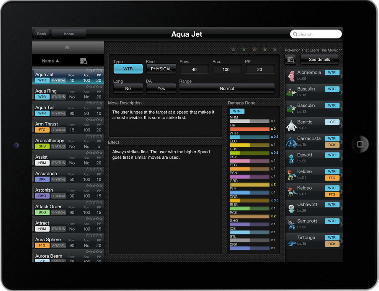Tap the WTR type badge in Damage Done
379x291 pixels.
[x=237, y=111]
